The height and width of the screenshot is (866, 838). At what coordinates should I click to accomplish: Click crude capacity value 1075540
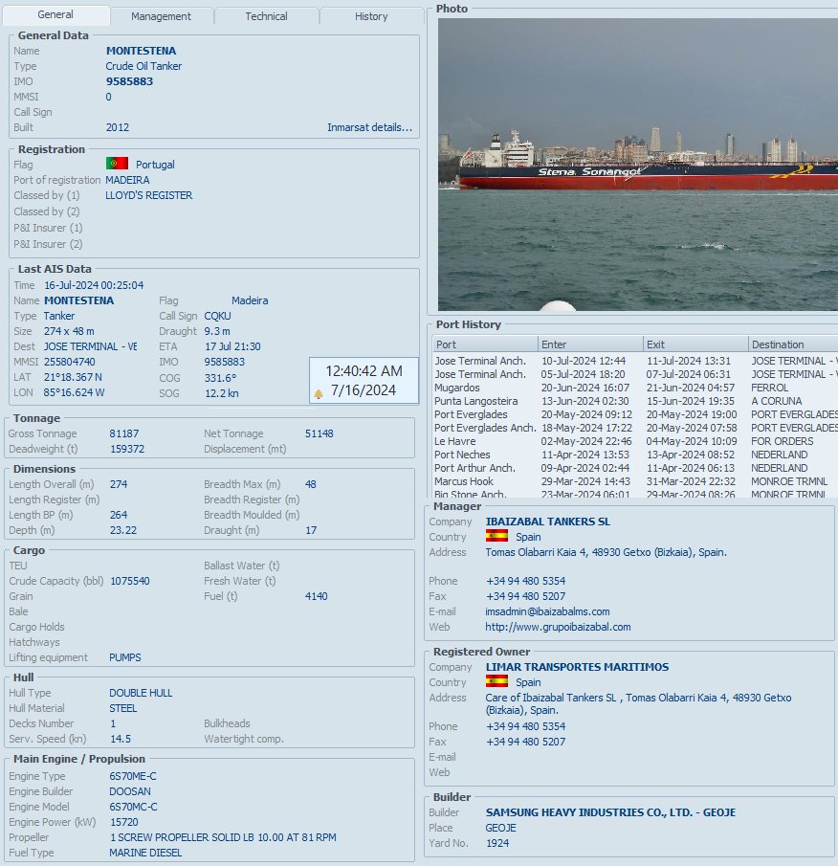click(130, 581)
